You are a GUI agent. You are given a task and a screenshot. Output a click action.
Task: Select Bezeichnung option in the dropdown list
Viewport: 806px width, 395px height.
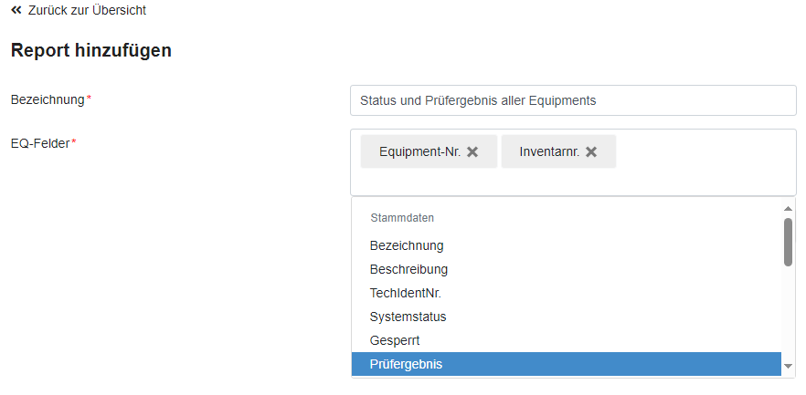click(407, 245)
